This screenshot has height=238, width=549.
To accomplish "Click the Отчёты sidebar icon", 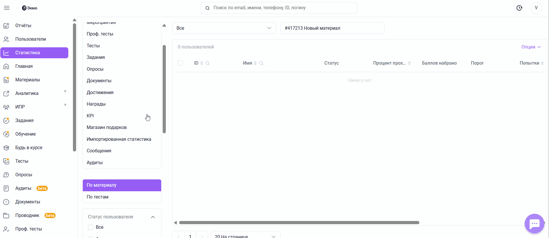I will coord(6,26).
